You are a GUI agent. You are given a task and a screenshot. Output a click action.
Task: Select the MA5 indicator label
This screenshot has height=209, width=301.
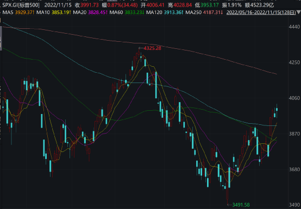pos(8,12)
